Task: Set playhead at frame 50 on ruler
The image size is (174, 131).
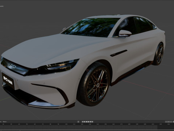Action: click(27, 124)
